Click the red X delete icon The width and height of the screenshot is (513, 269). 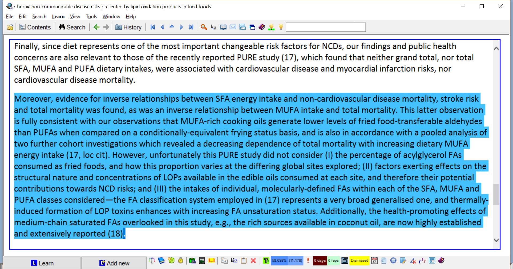[253, 260]
